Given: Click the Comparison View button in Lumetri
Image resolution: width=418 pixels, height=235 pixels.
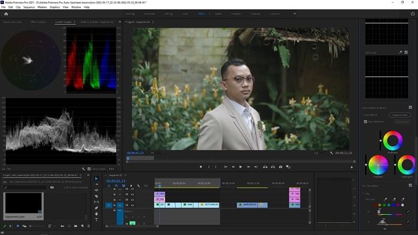Looking at the screenshot, I should (400, 115).
